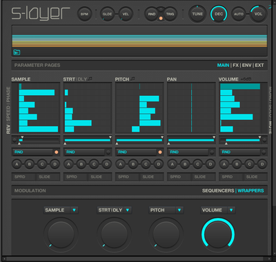Image resolution: width=276 pixels, height=262 pixels.
Task: Click the DEC decay knob
Action: pyautogui.click(x=219, y=14)
